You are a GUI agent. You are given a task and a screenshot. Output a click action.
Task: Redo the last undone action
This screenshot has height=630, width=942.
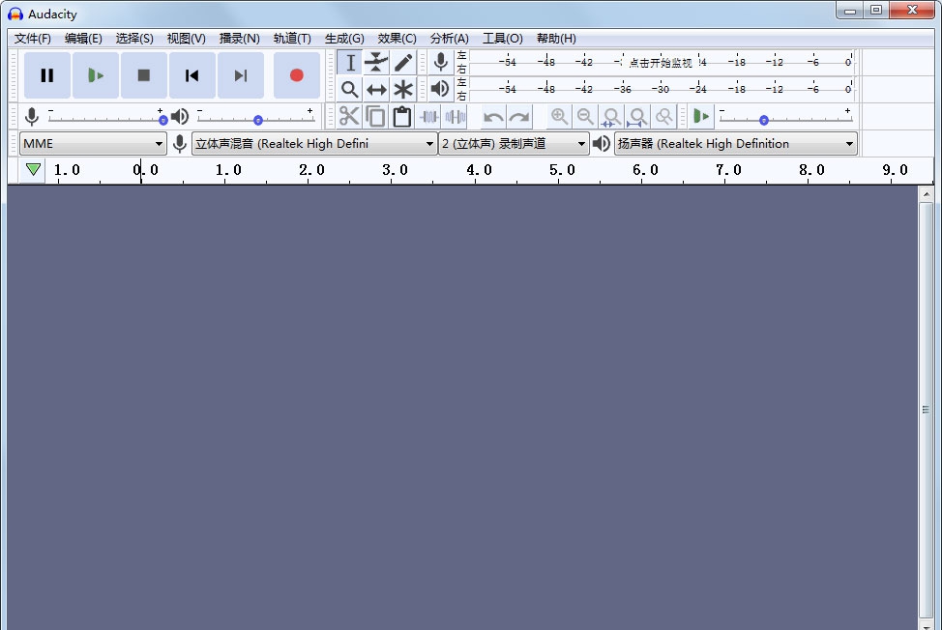[519, 116]
